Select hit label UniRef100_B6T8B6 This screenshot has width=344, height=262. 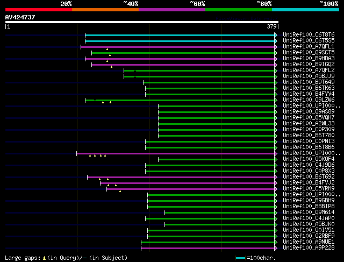pos(309,147)
